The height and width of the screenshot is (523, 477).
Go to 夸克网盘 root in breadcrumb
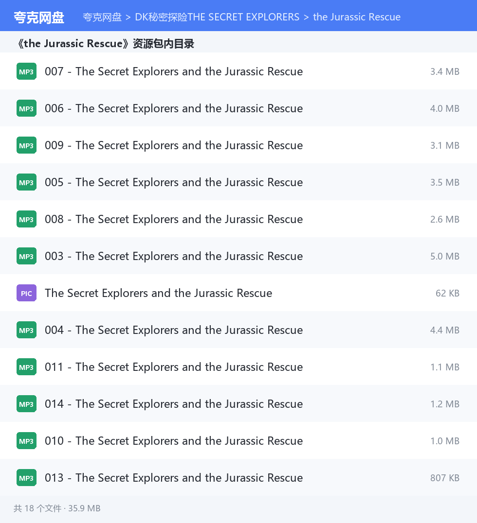tap(102, 17)
